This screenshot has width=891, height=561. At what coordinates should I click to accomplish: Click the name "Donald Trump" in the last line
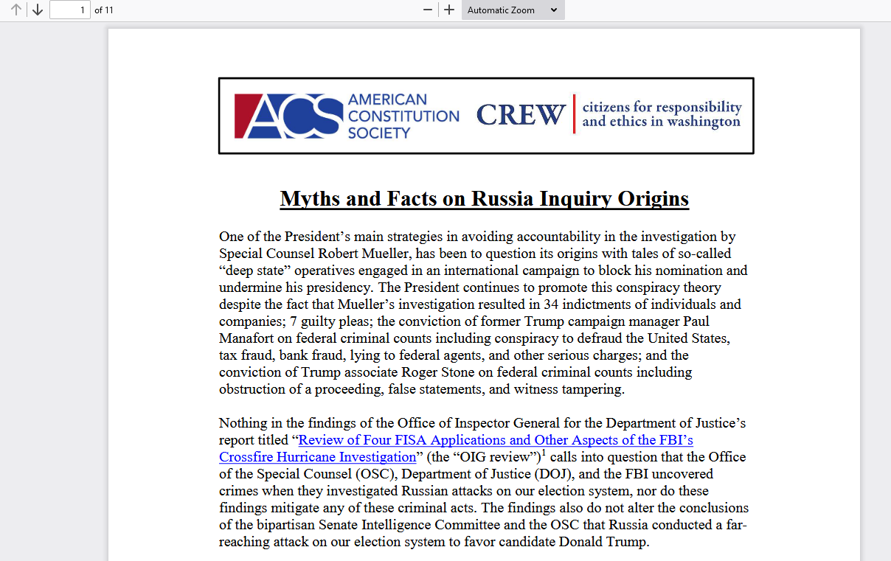coord(603,542)
